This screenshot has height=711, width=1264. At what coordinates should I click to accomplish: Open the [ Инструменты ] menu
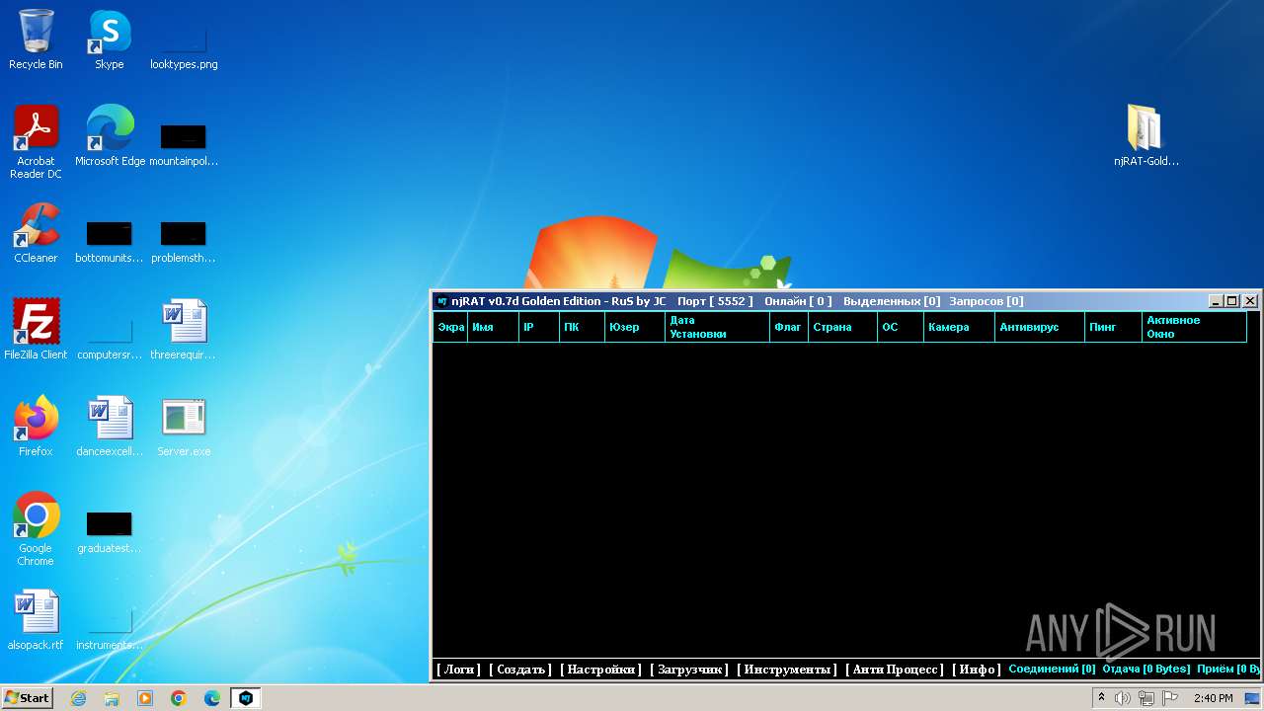787,670
